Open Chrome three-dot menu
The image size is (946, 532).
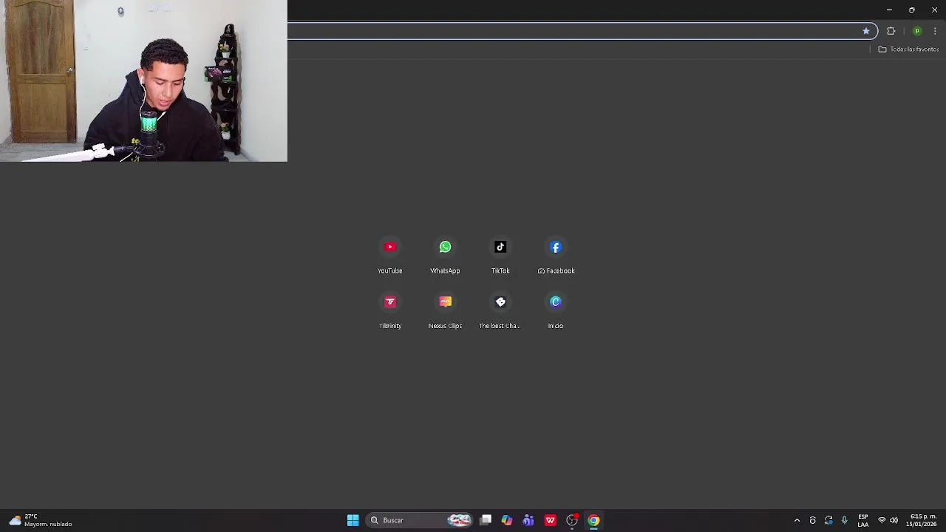coord(935,31)
